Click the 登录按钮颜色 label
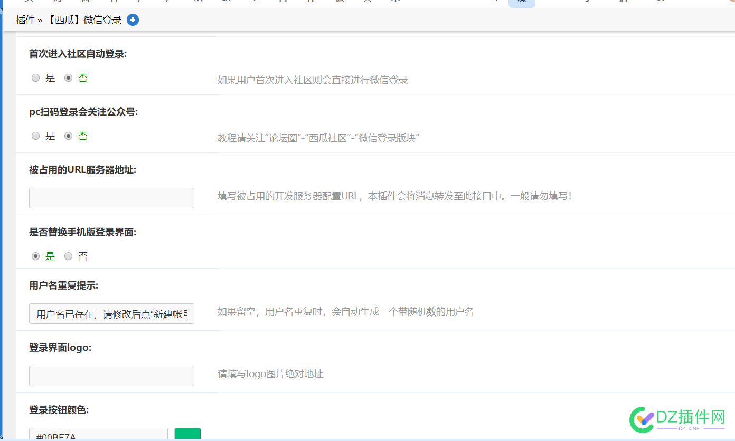Image resolution: width=735 pixels, height=441 pixels. (59, 410)
